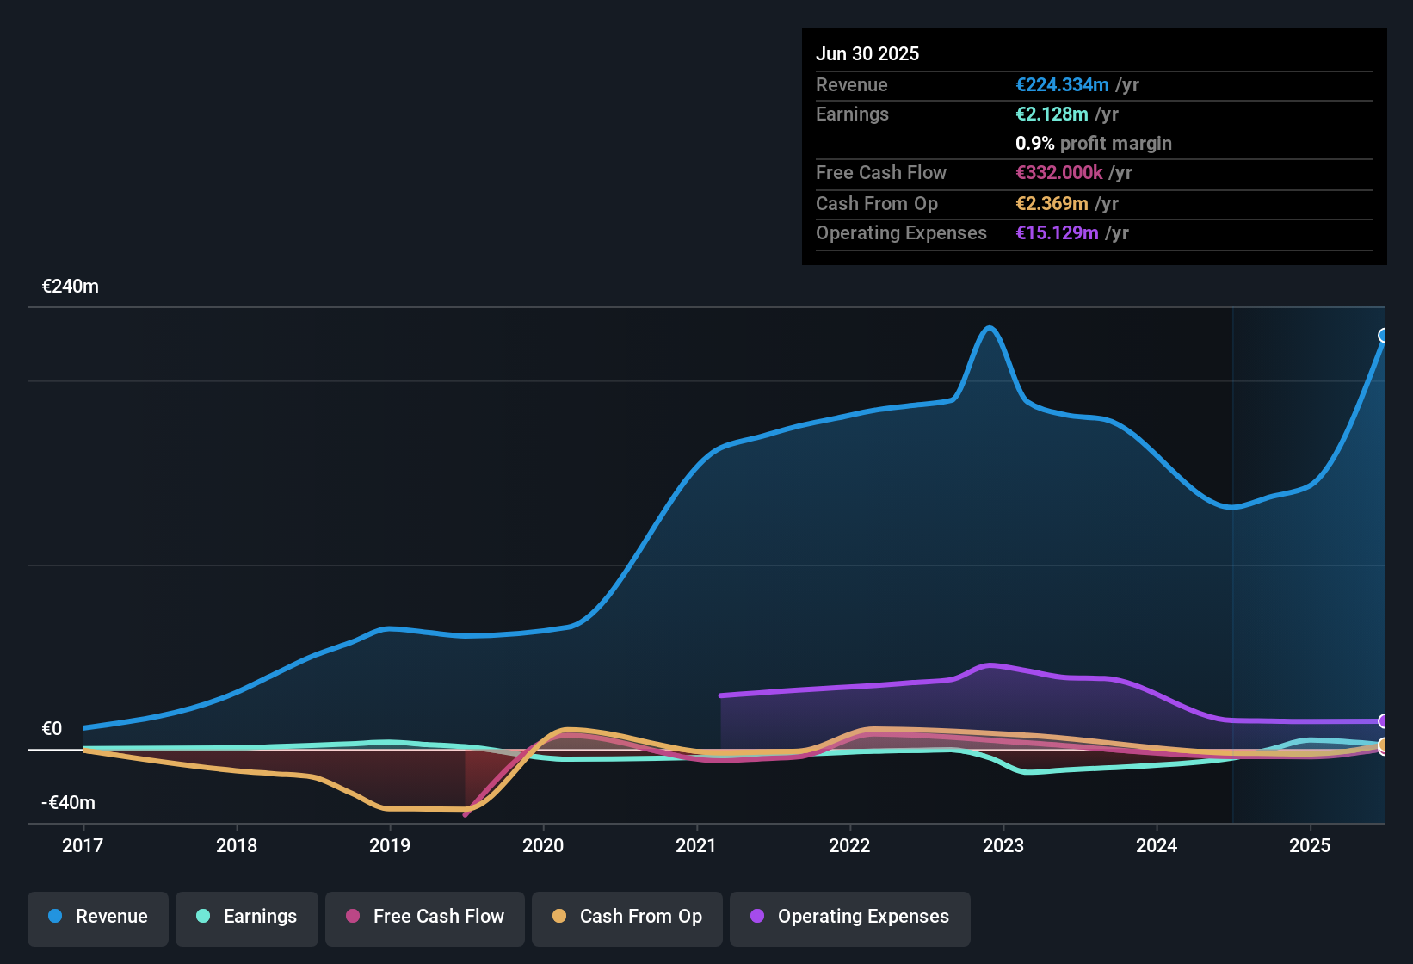Click the teal Earnings legend dot
The width and height of the screenshot is (1413, 964).
pyautogui.click(x=203, y=917)
